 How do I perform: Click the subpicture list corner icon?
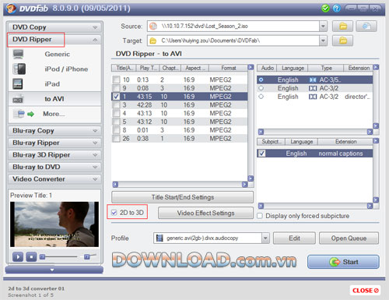coord(376,141)
